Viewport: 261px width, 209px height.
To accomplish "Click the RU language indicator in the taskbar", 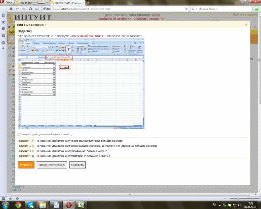I will [x=214, y=204].
